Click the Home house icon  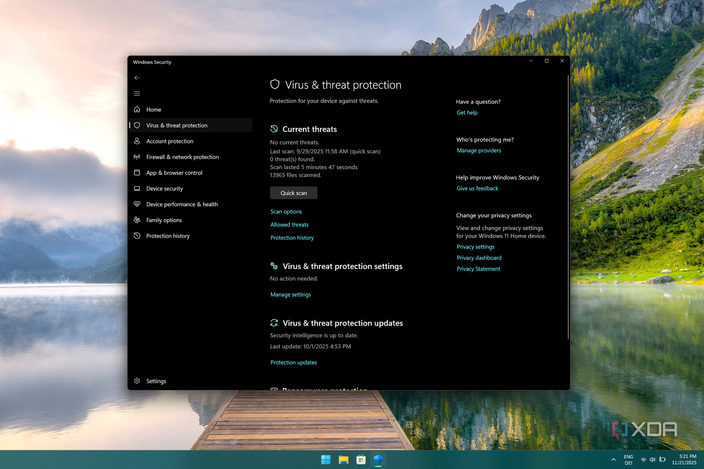[137, 109]
